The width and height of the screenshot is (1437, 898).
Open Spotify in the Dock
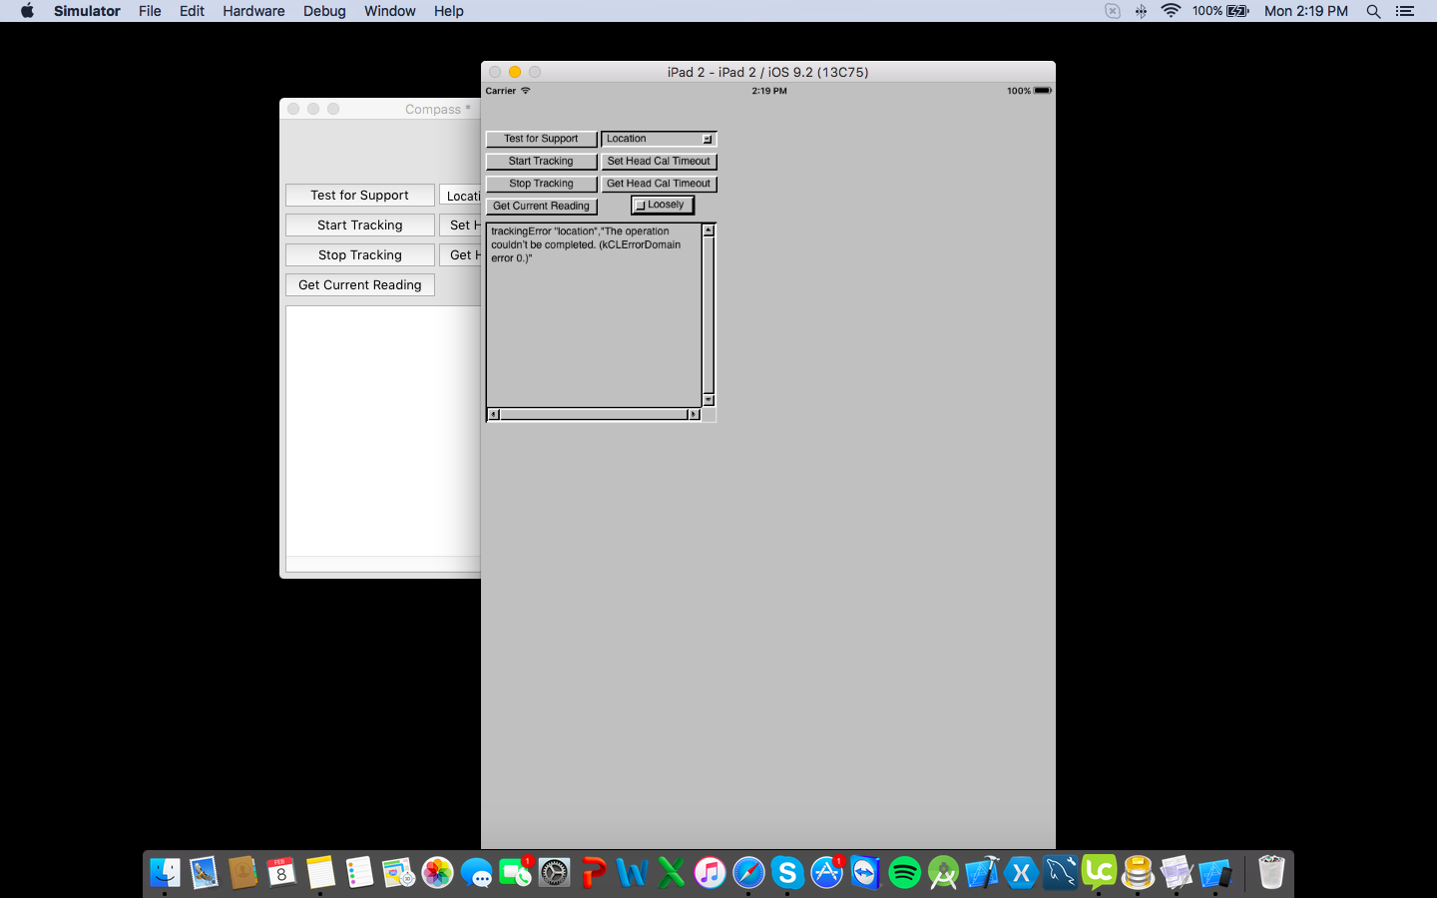click(x=904, y=873)
